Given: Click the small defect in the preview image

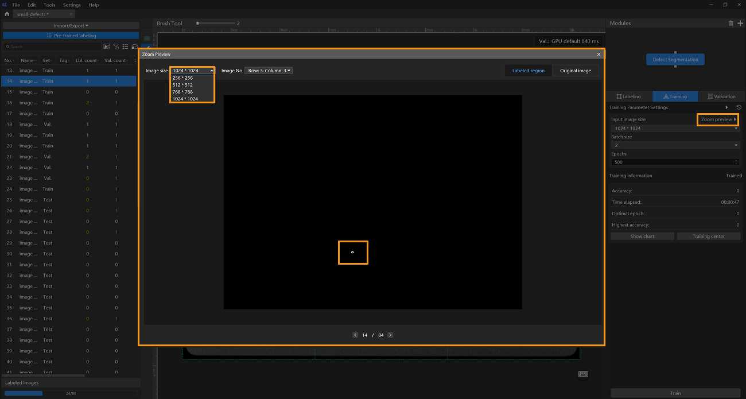Looking at the screenshot, I should pos(352,252).
